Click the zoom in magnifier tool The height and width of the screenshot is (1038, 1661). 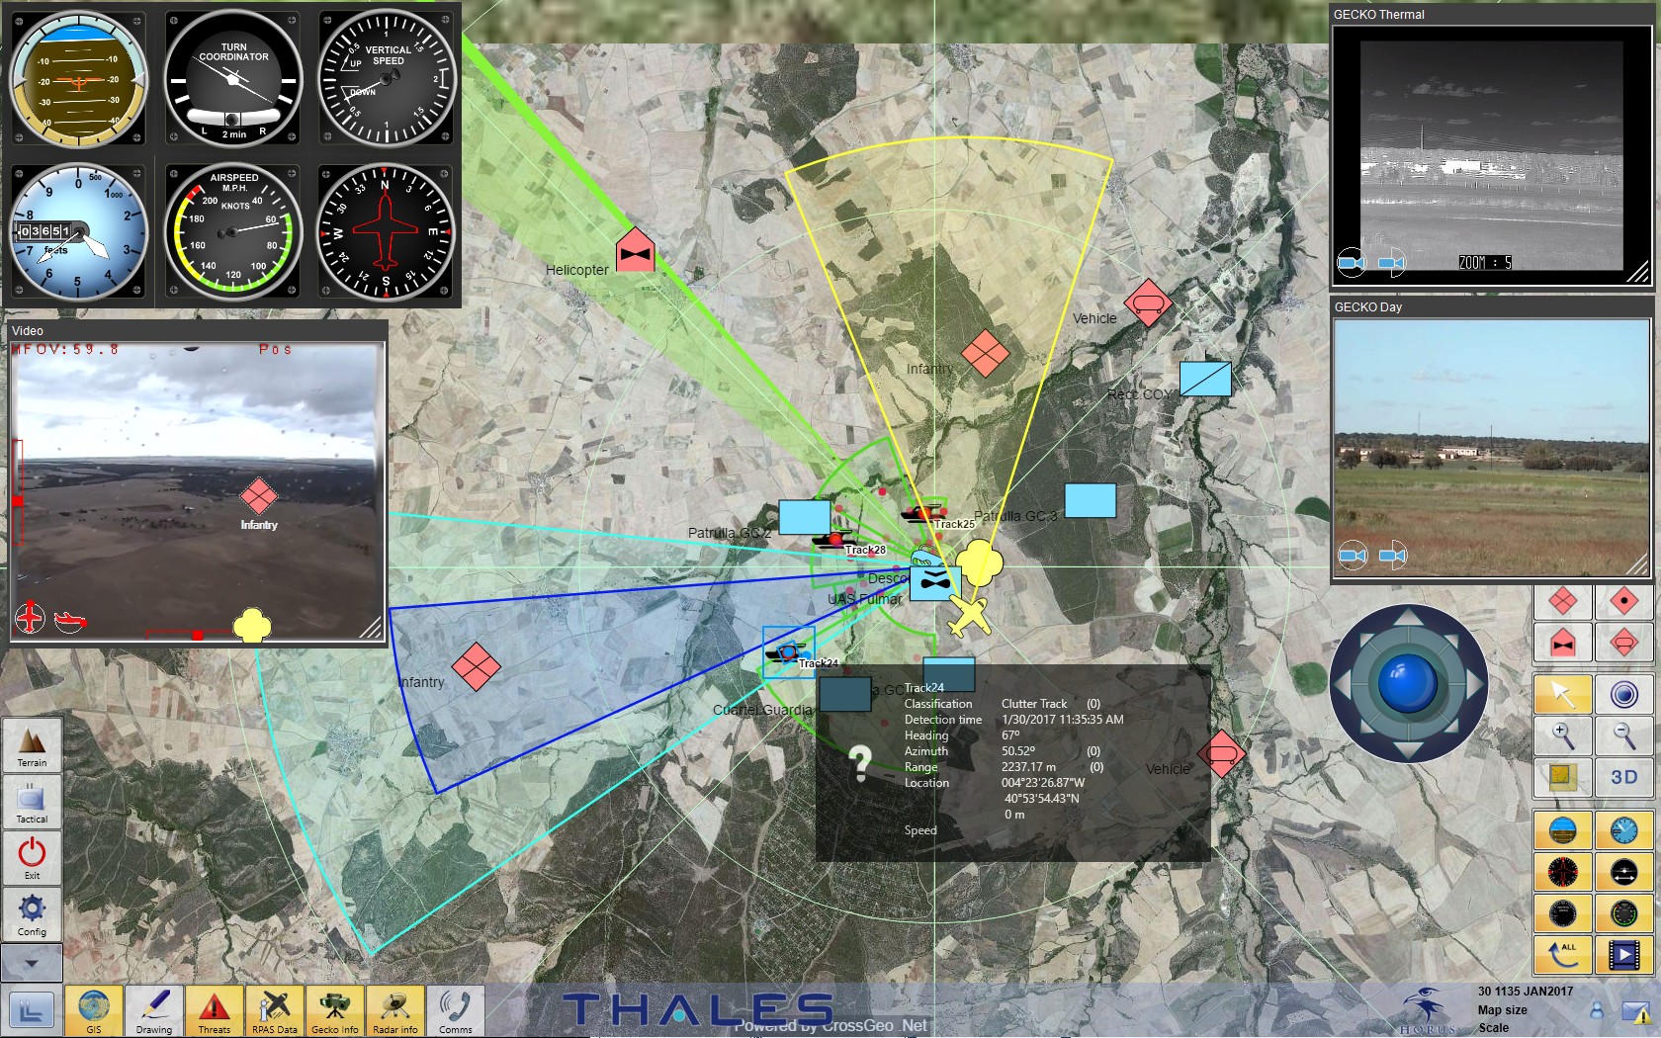(x=1562, y=735)
